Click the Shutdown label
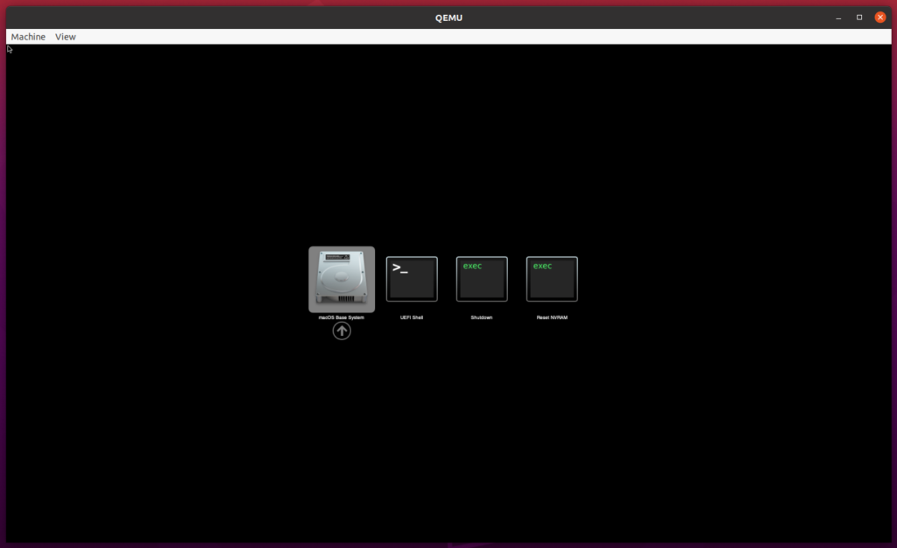Screen dimensions: 897x548 [482, 317]
